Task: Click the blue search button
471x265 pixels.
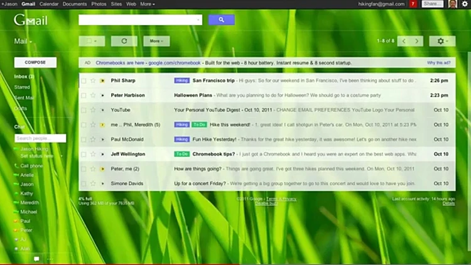Action: [x=222, y=20]
